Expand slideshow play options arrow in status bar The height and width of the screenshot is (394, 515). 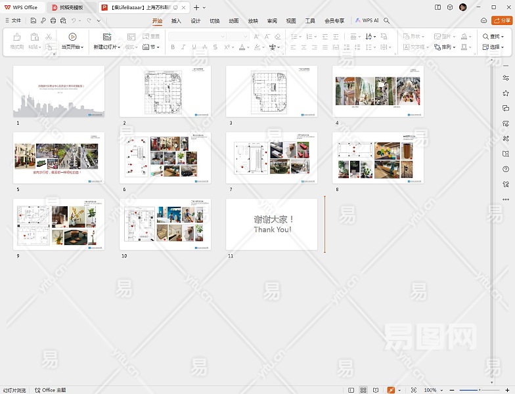coord(400,390)
